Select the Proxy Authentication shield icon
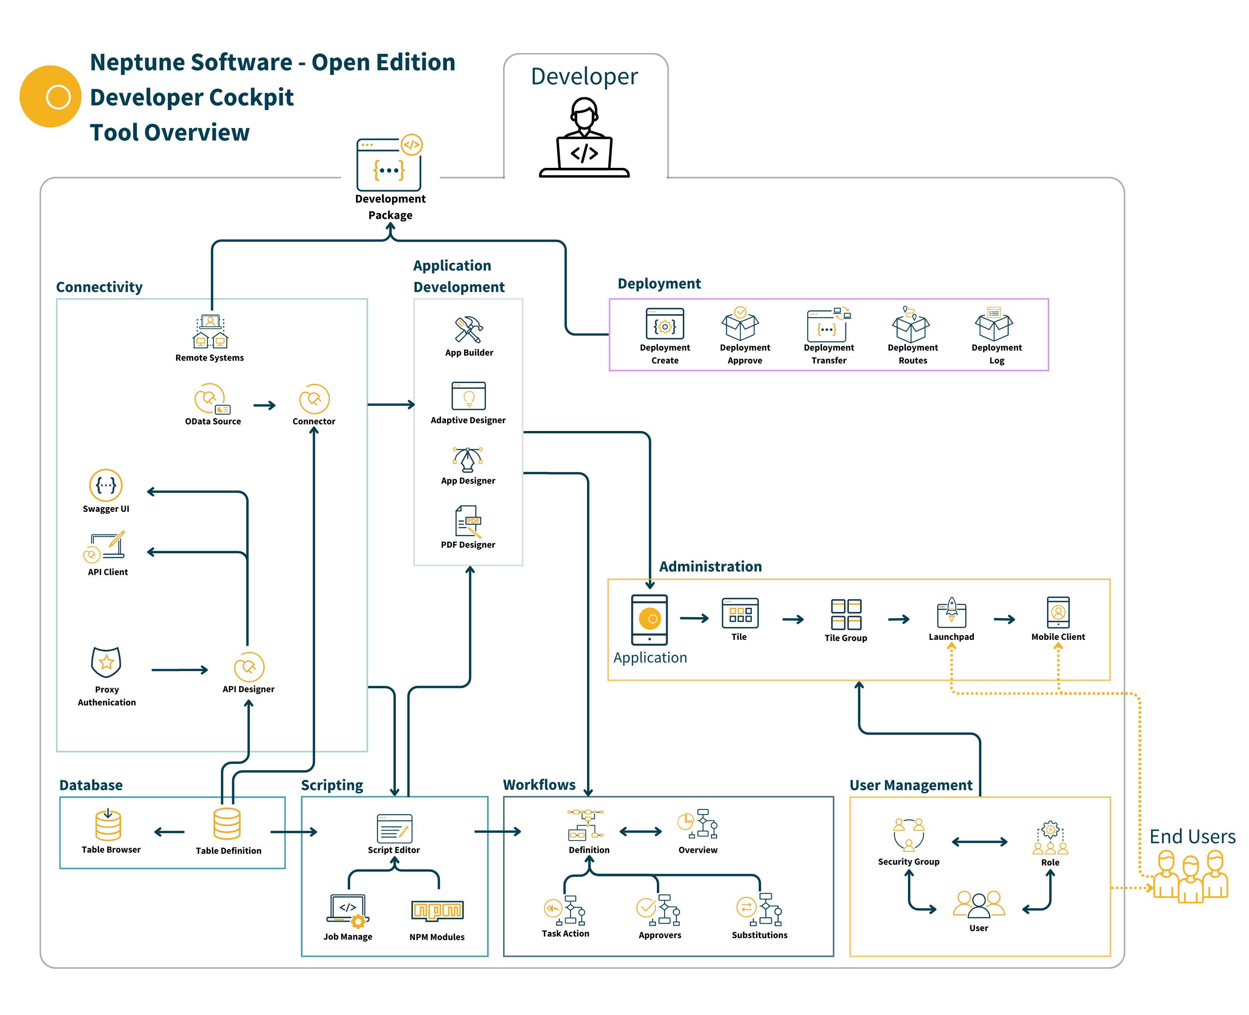Screen dimensions: 1249x1015 pyautogui.click(x=106, y=662)
